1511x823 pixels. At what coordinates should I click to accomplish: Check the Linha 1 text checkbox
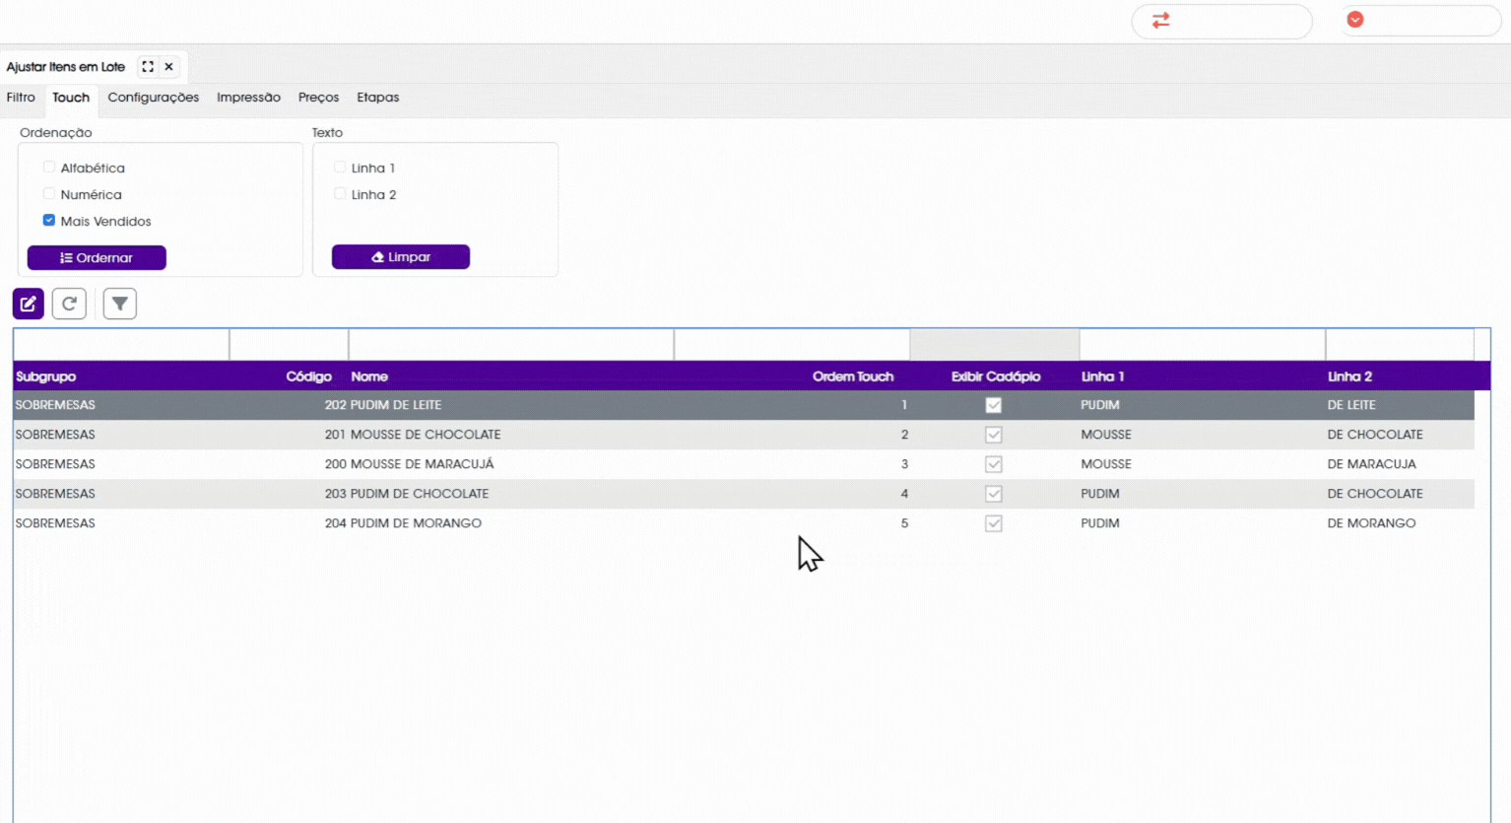[x=340, y=168]
